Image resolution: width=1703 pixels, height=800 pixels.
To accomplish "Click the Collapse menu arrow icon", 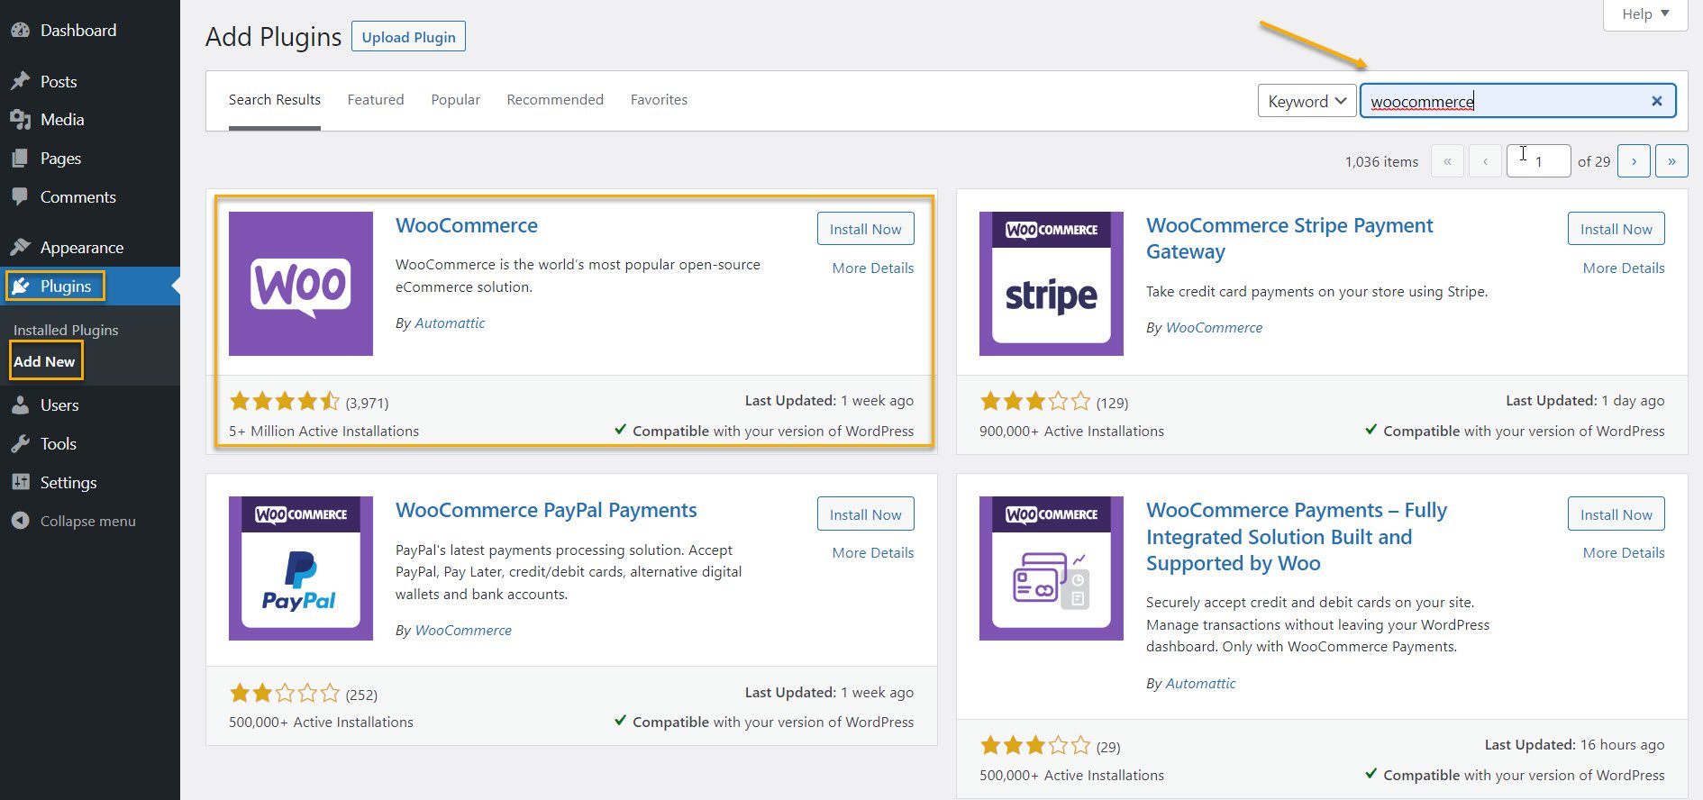I will click(20, 521).
